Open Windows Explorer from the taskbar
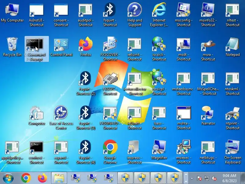The height and width of the screenshot is (184, 245). point(59,178)
